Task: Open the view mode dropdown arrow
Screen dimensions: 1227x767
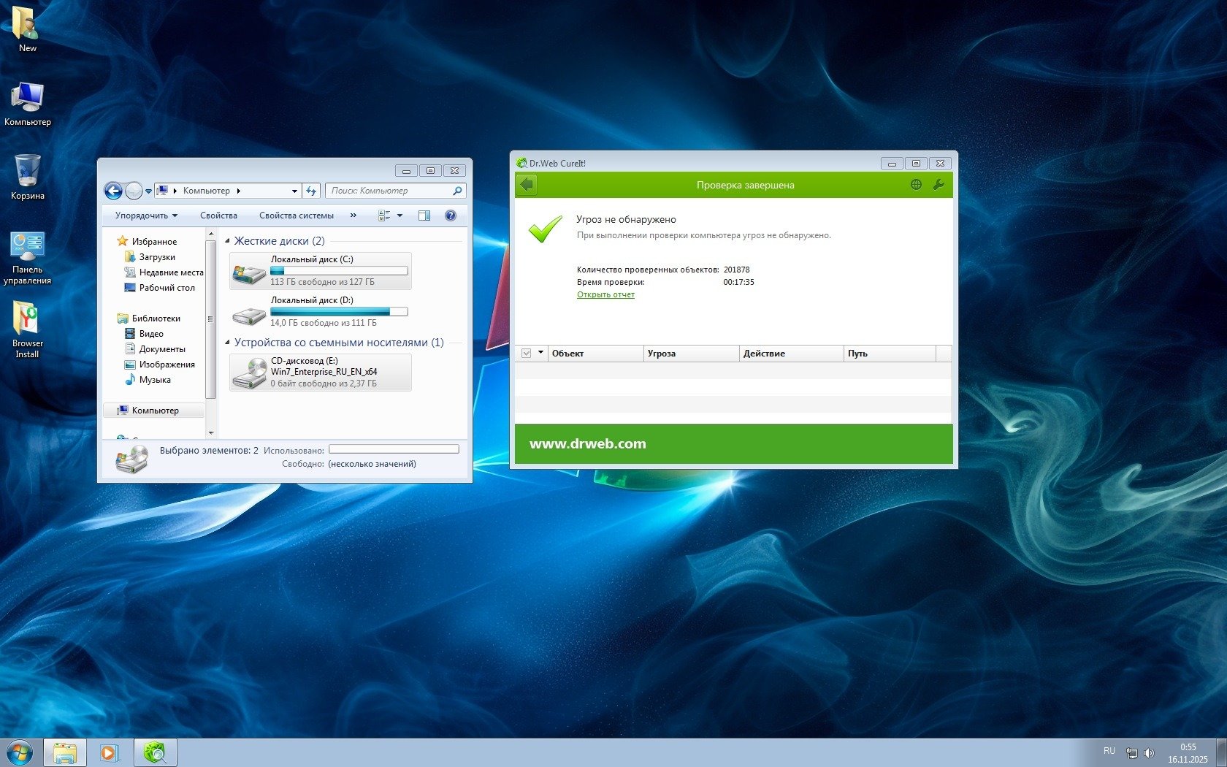Action: point(400,215)
